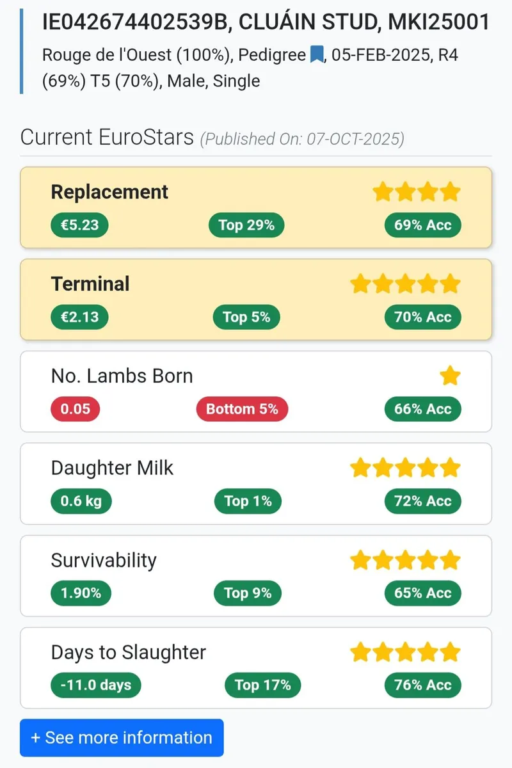Click the Terminal five-star rating

[405, 284]
